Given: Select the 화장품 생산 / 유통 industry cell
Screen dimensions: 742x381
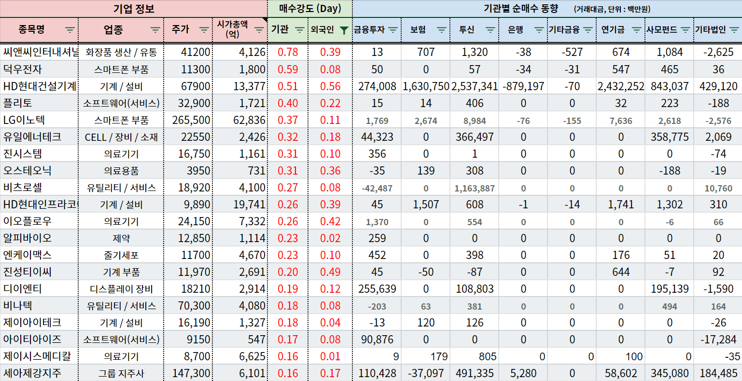Looking at the screenshot, I should [121, 52].
